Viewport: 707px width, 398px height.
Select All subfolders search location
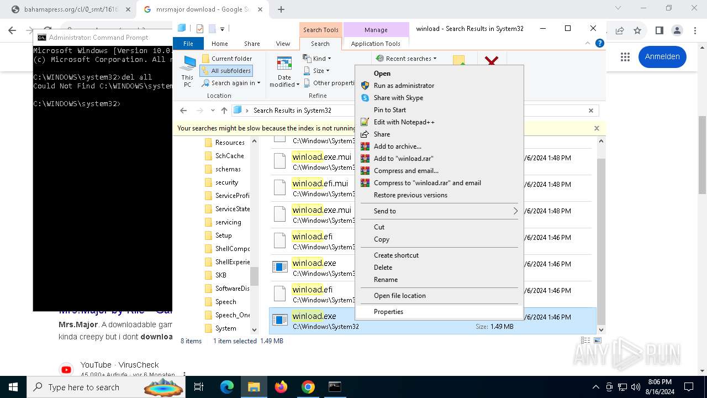226,71
